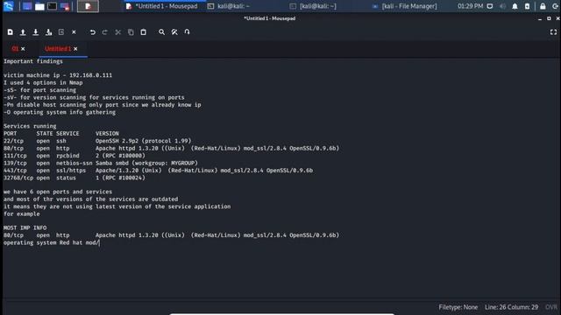Place cursor at end of 'operating system Red hat mod/'
The height and width of the screenshot is (315, 561).
99,243
